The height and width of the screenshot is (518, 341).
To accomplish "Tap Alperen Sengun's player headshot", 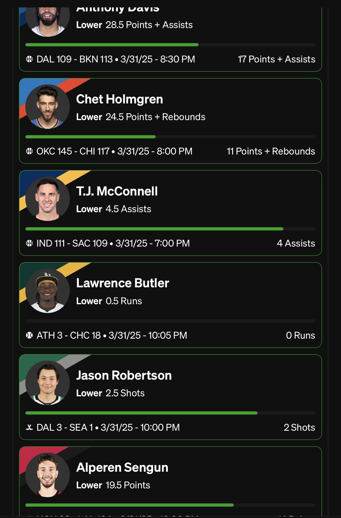I will click(x=48, y=475).
